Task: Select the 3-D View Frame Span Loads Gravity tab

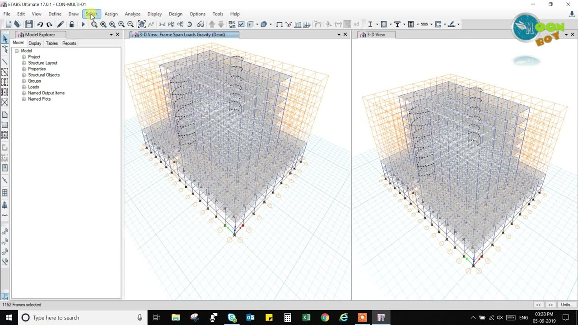Action: click(x=184, y=35)
